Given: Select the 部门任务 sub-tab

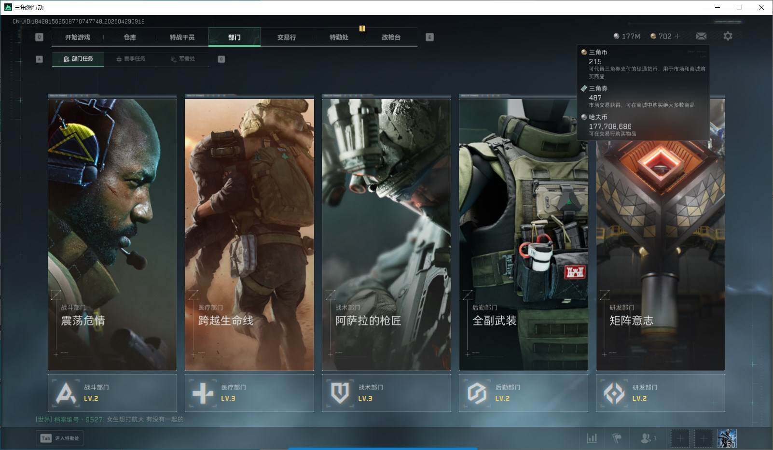Looking at the screenshot, I should 78,59.
